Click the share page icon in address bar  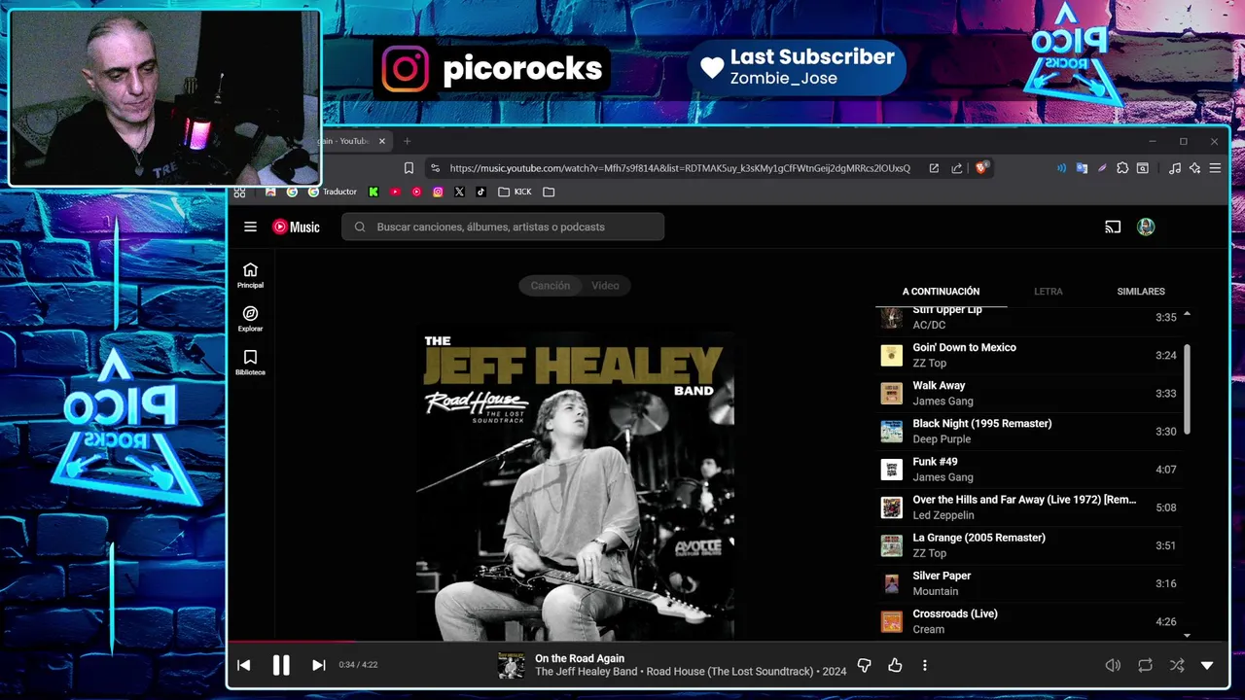[x=957, y=168]
